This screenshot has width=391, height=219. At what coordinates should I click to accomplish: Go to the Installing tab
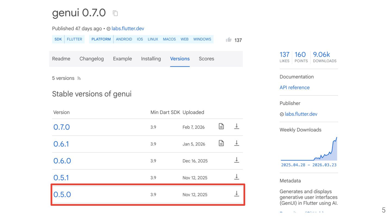click(151, 59)
